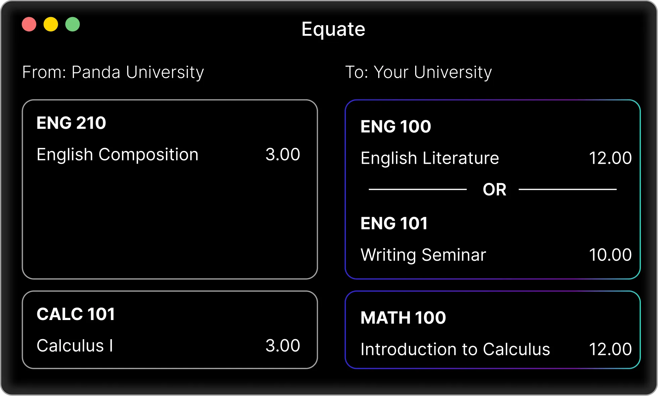Select the MATH 100 course code

[x=403, y=318]
